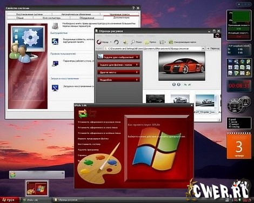Click the Start 'пуск' button on taskbar
This screenshot has width=254, height=203.
click(x=9, y=200)
